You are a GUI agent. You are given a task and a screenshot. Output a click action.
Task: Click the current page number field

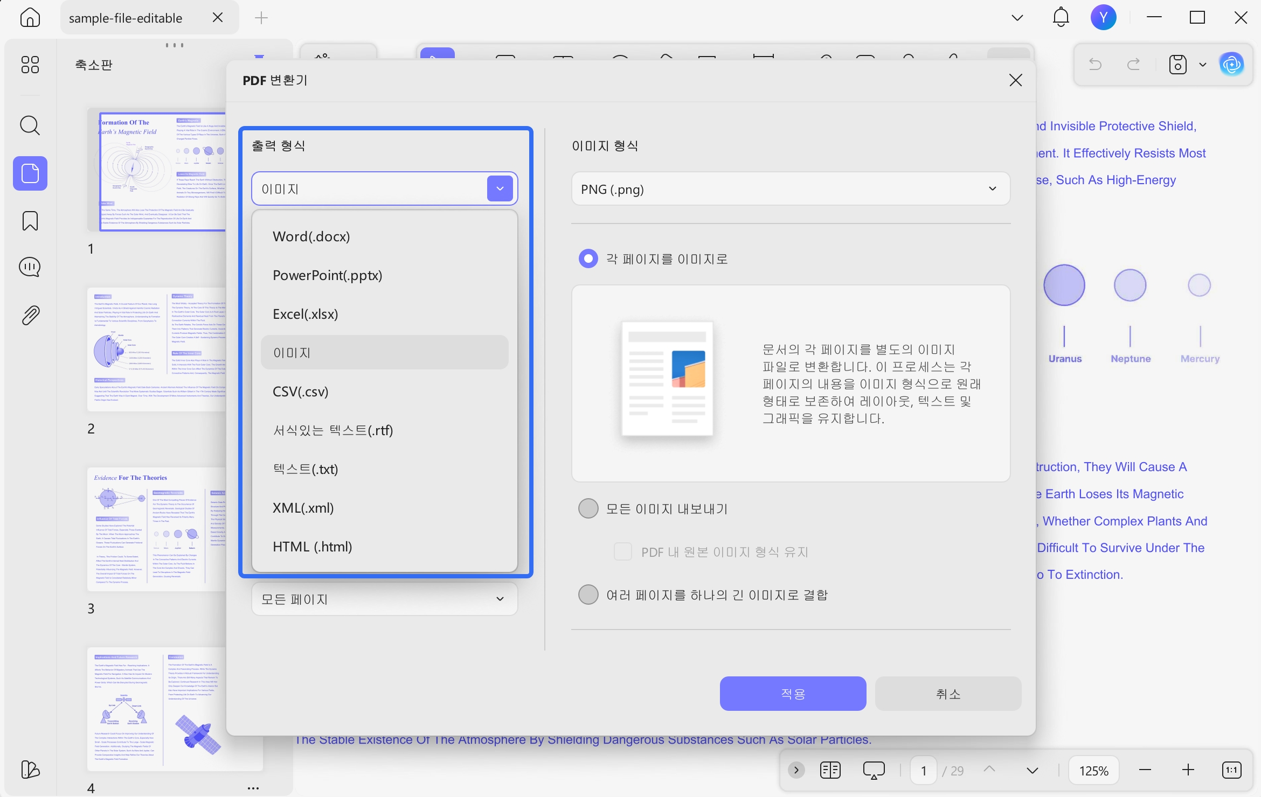pos(924,771)
